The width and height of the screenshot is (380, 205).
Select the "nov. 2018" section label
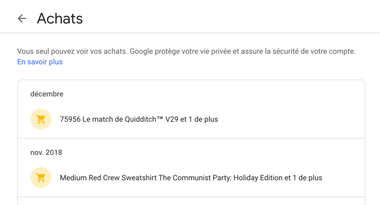[46, 152]
